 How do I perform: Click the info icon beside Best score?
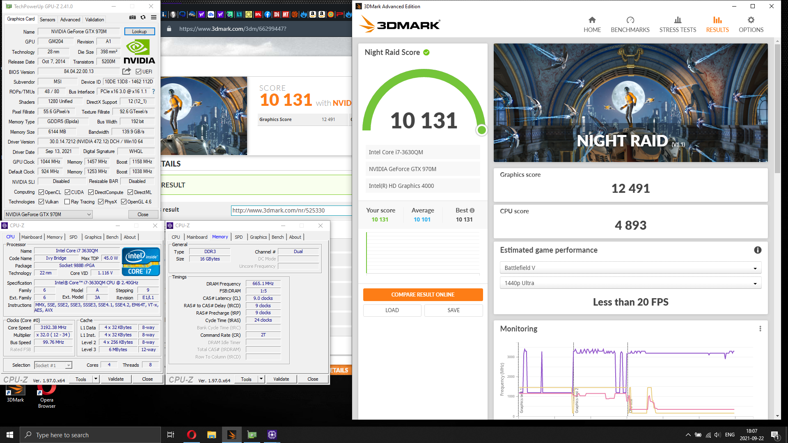[472, 210]
